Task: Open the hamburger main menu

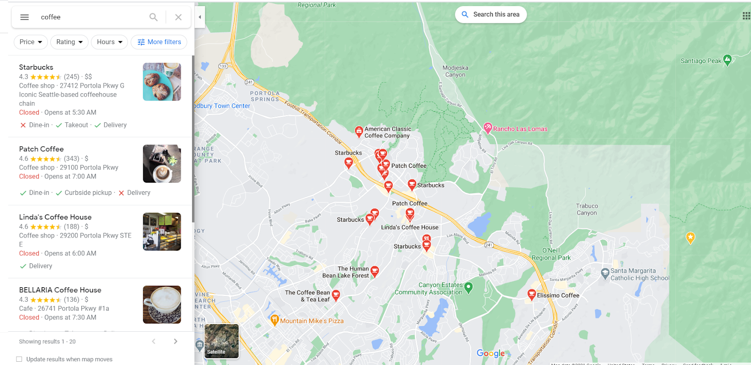Action: [24, 17]
